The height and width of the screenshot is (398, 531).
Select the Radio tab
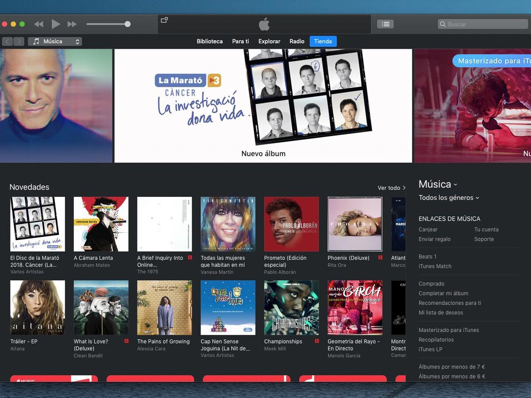tap(297, 41)
